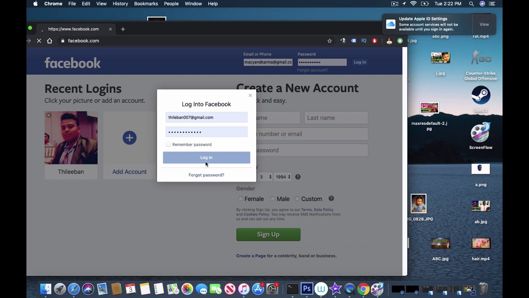This screenshot has width=529, height=298.
Task: Click the facebook logo
Action: tap(72, 63)
